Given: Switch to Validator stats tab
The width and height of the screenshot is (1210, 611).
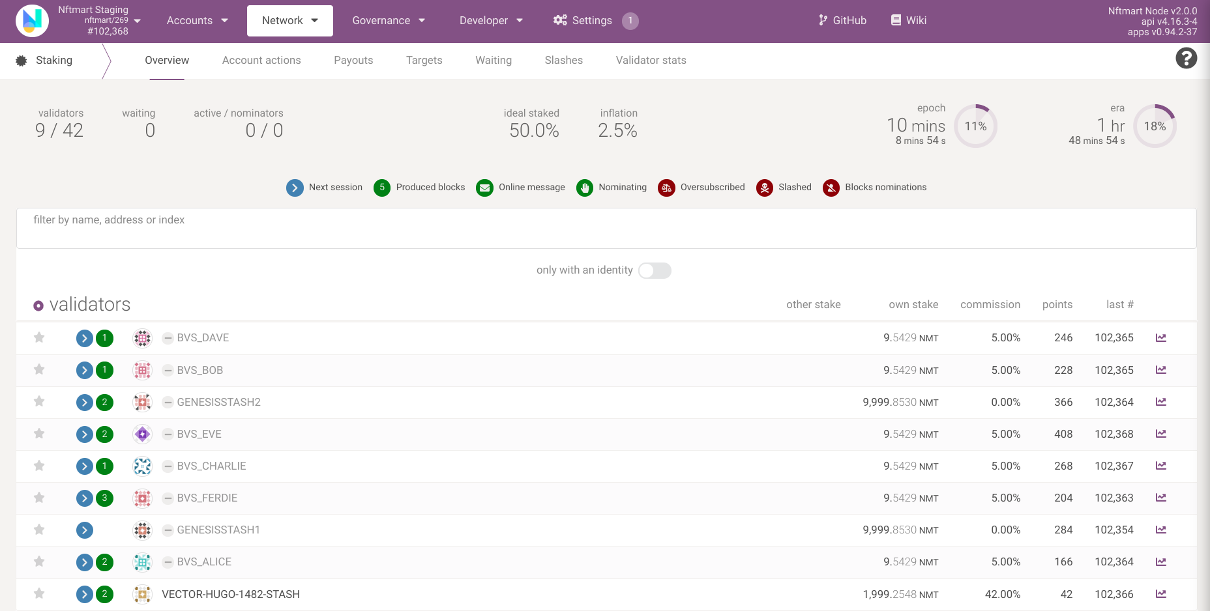Looking at the screenshot, I should (651, 61).
